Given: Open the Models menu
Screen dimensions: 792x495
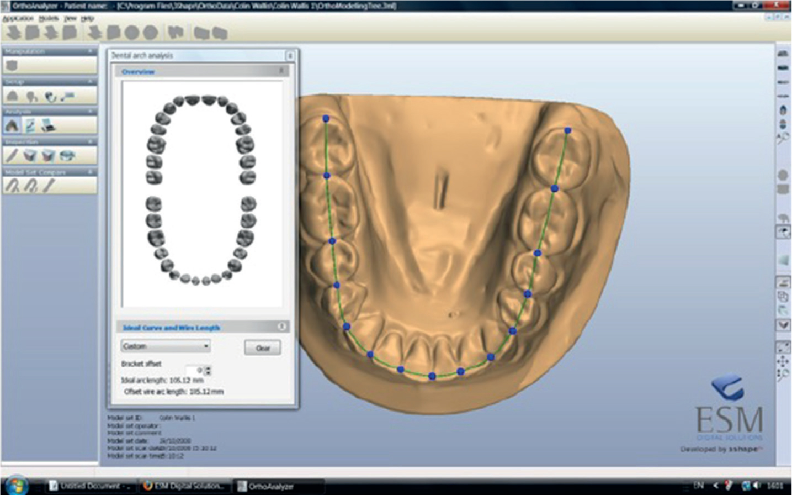Looking at the screenshot, I should tap(48, 18).
